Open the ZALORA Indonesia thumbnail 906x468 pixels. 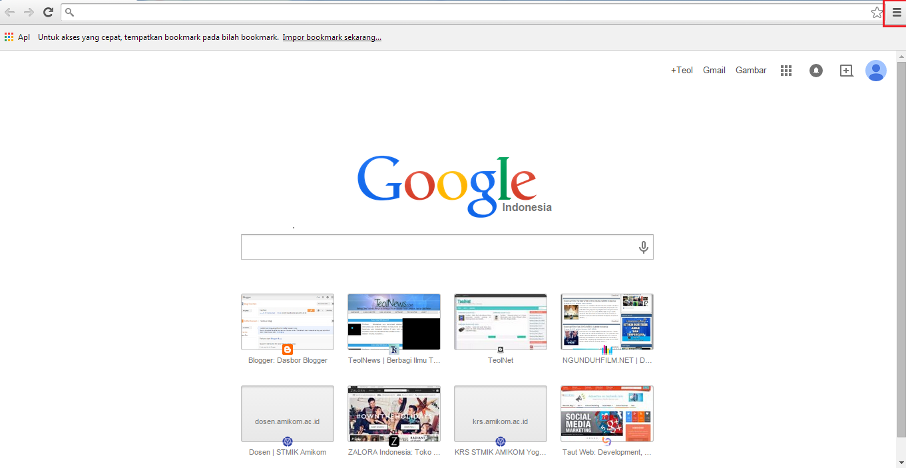click(394, 414)
